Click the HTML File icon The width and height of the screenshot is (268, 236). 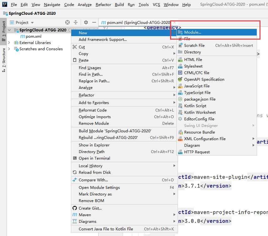[180, 60]
